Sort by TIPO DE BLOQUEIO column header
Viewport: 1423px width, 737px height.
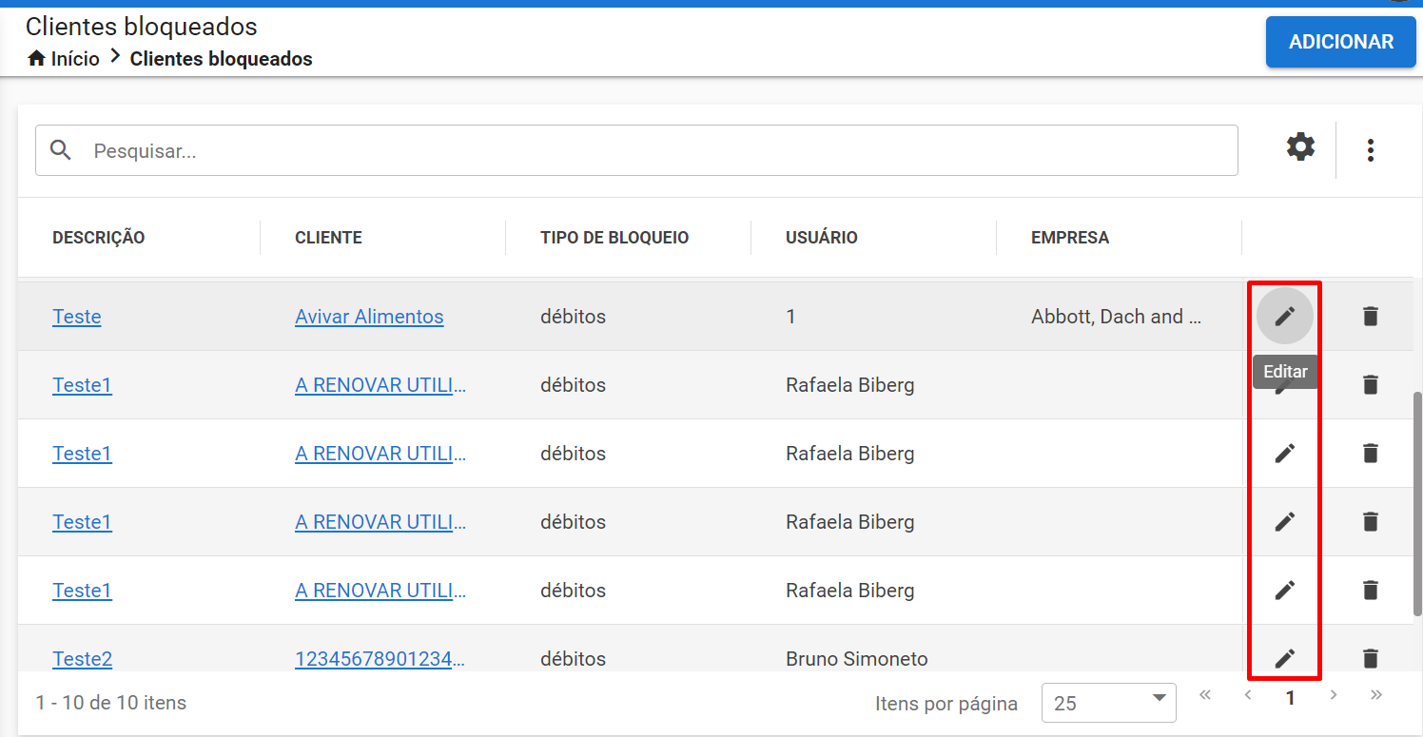(x=614, y=238)
